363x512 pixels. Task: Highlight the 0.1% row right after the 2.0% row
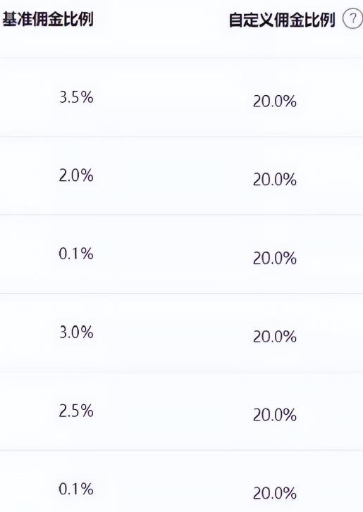[181, 254]
